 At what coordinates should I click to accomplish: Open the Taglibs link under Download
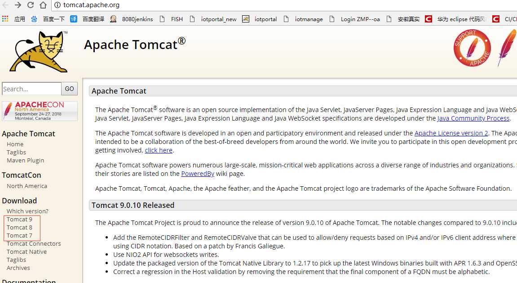click(x=16, y=260)
